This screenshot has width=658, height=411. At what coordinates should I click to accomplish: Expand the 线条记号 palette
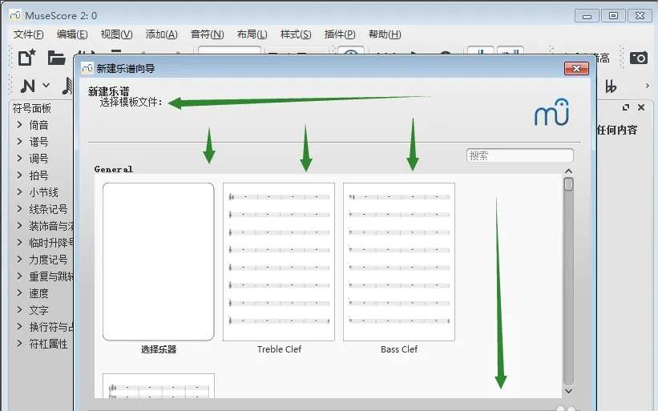tap(19, 209)
